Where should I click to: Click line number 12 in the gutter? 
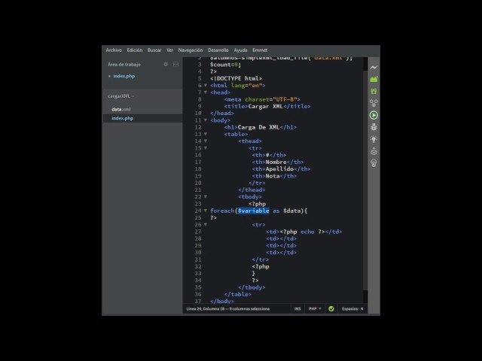click(x=198, y=127)
